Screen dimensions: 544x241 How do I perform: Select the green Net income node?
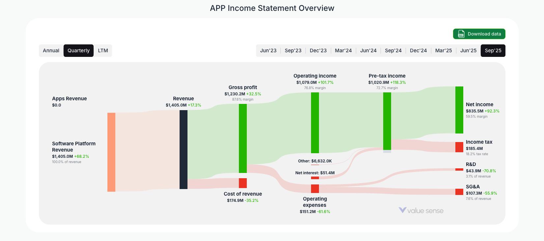point(459,110)
